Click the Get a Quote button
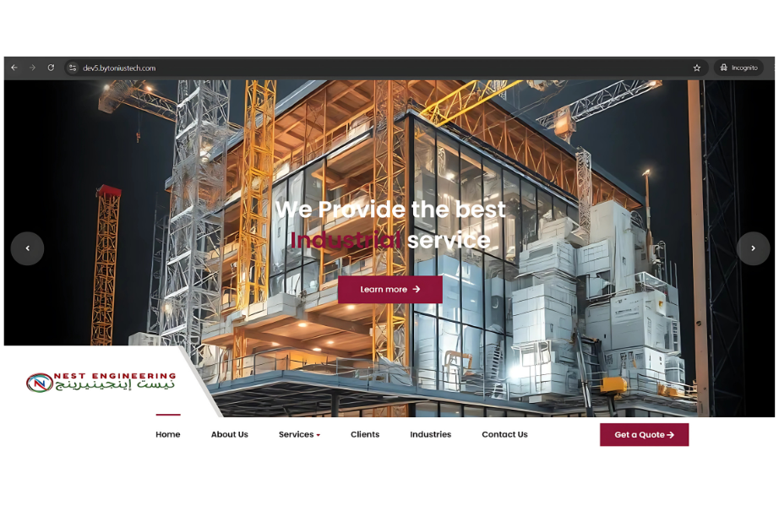Image resolution: width=779 pixels, height=506 pixels. tap(644, 435)
